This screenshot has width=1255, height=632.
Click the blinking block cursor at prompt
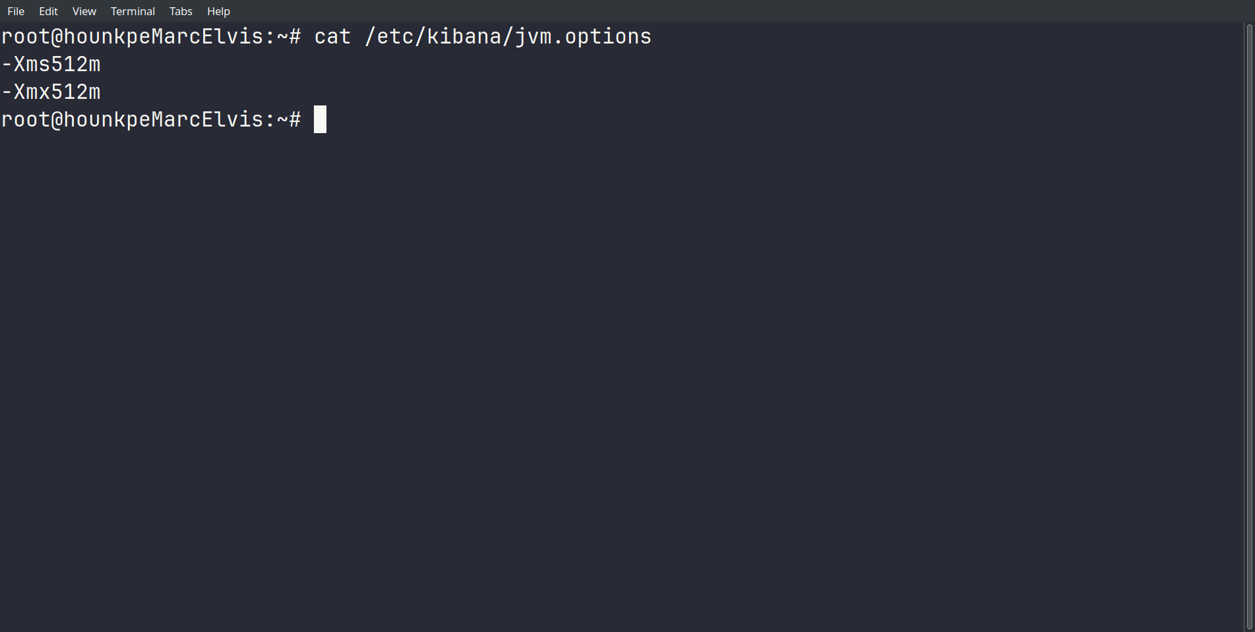(x=320, y=119)
